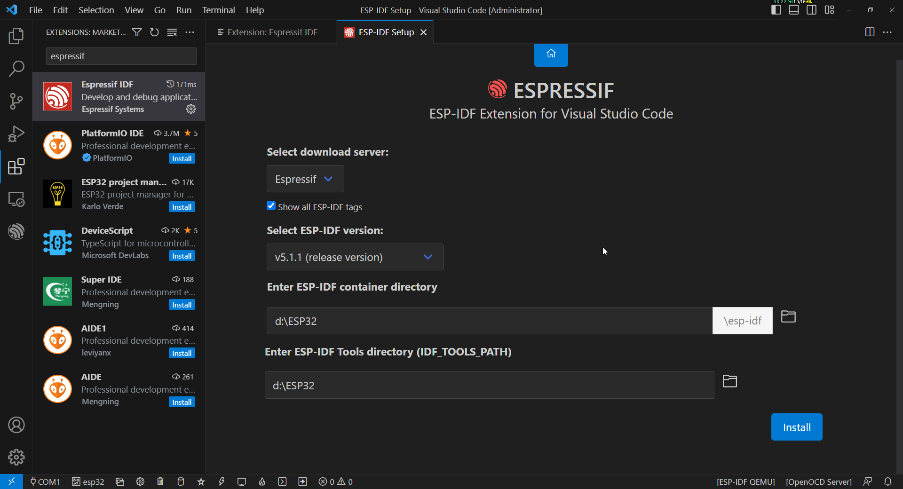This screenshot has width=903, height=489.
Task: Browse for ESP-IDF container directory folder
Action: (x=788, y=316)
